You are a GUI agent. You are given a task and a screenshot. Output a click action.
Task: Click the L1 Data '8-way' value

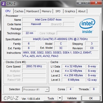92,66
